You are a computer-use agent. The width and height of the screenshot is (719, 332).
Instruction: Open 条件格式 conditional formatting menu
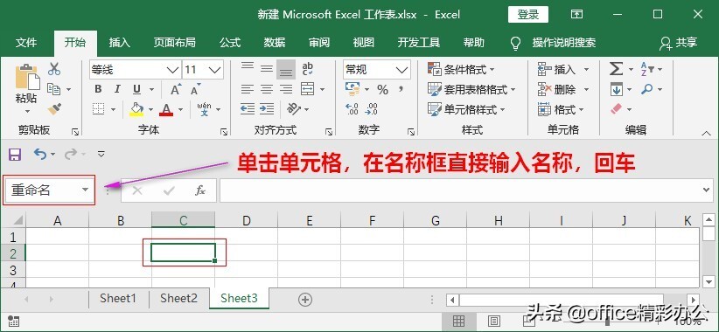pyautogui.click(x=461, y=70)
